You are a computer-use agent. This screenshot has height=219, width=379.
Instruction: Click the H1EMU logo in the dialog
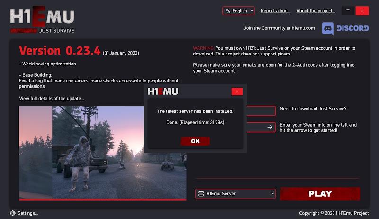[x=163, y=91]
